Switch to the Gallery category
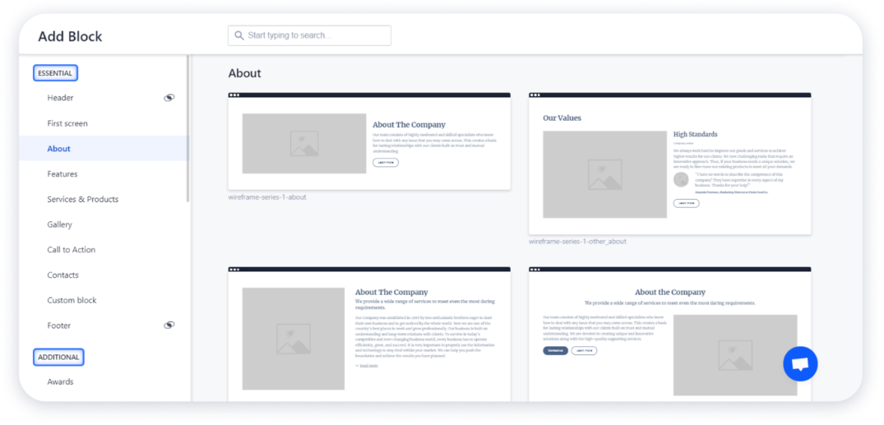The image size is (884, 425). [x=59, y=224]
